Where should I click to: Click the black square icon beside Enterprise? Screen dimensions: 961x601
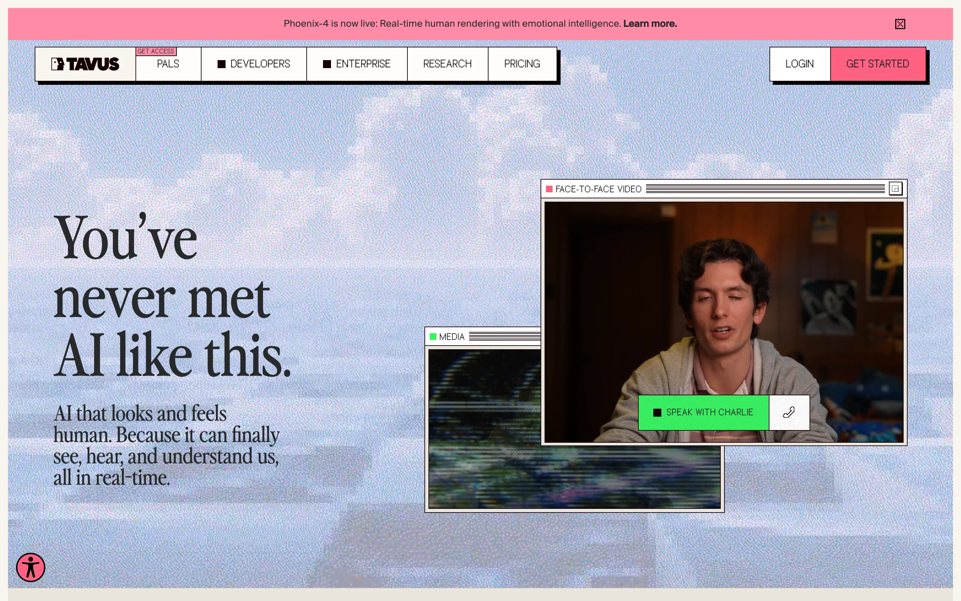[x=327, y=64]
